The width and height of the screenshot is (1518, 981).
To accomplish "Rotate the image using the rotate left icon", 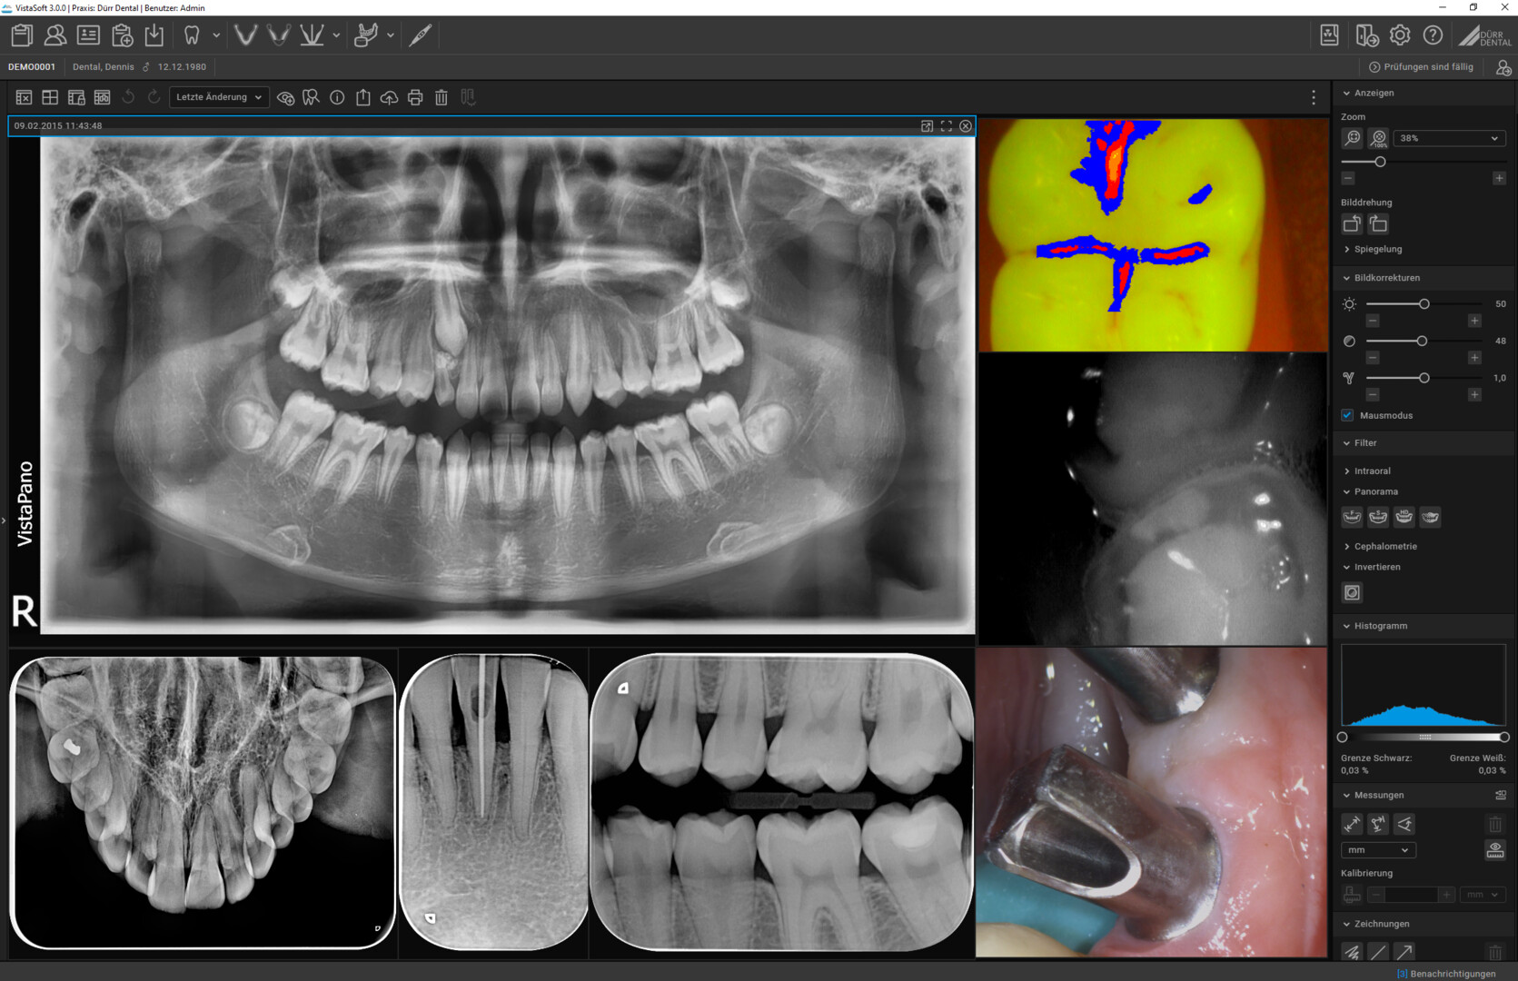I will click(x=128, y=97).
